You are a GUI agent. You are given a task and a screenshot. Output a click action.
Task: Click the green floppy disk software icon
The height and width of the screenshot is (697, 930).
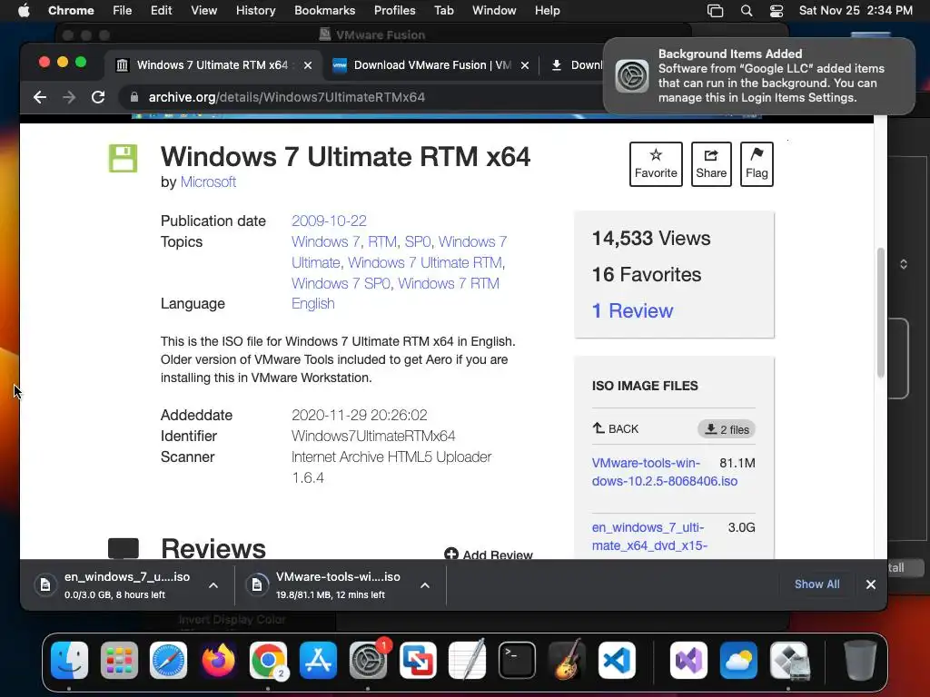(123, 158)
